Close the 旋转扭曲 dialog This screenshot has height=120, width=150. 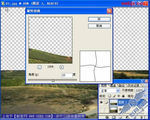tap(109, 11)
